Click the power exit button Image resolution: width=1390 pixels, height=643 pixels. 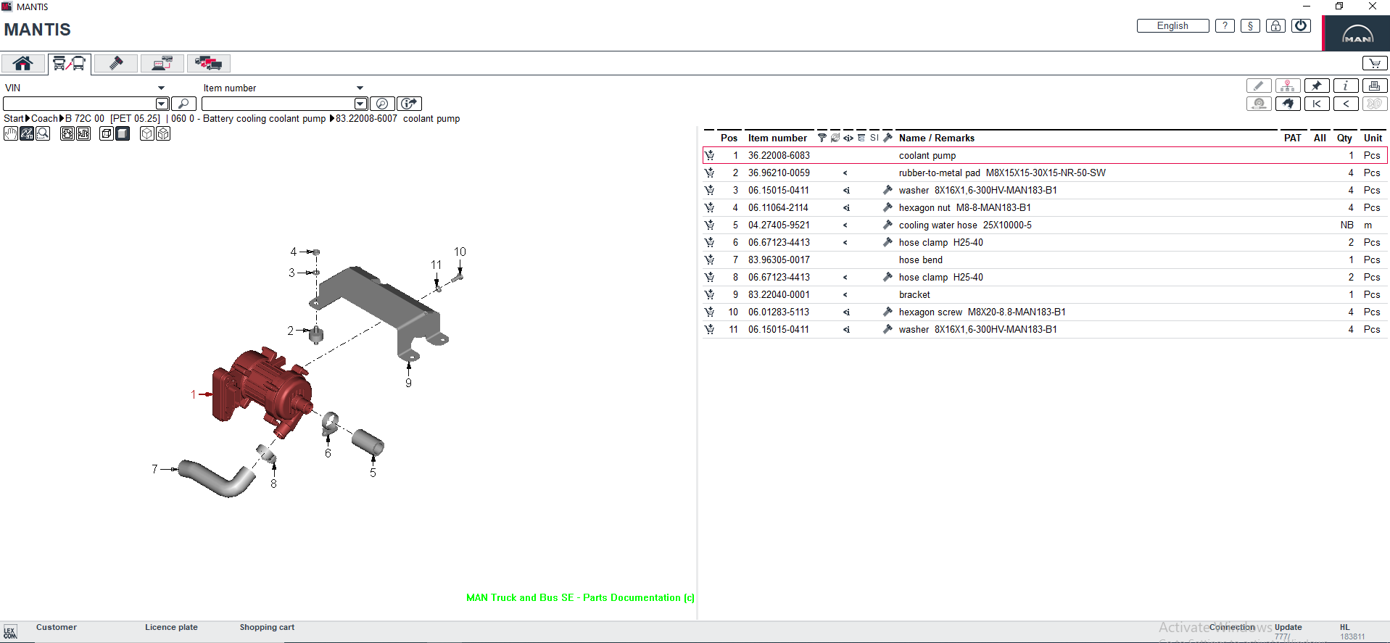[1301, 26]
